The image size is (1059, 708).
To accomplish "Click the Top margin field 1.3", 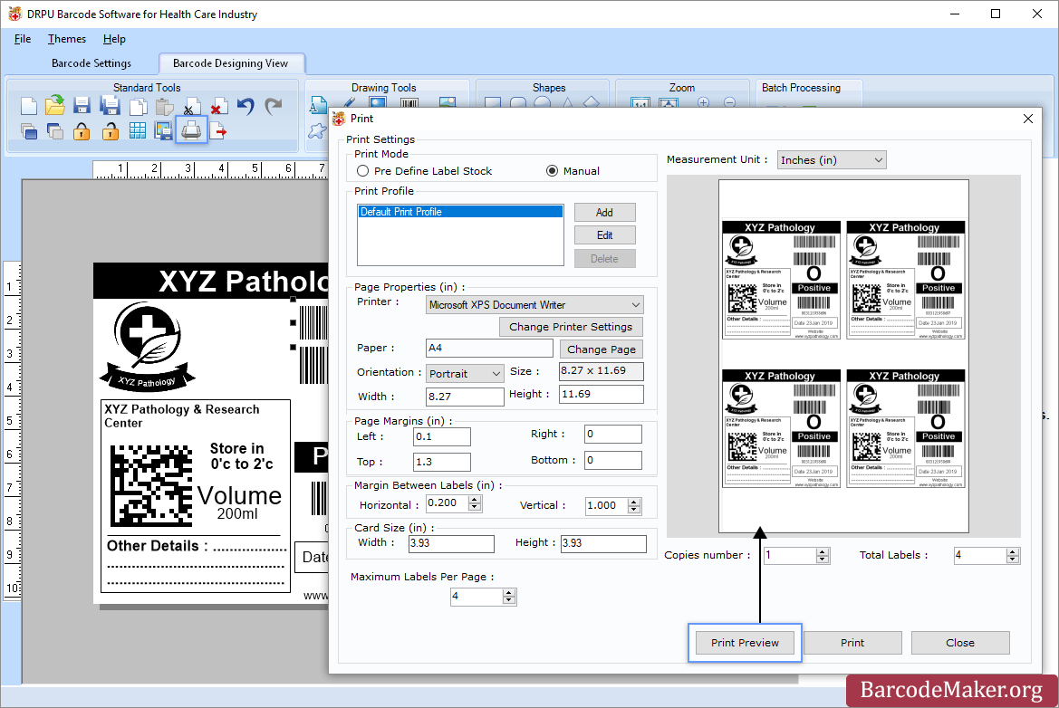I will coord(442,463).
